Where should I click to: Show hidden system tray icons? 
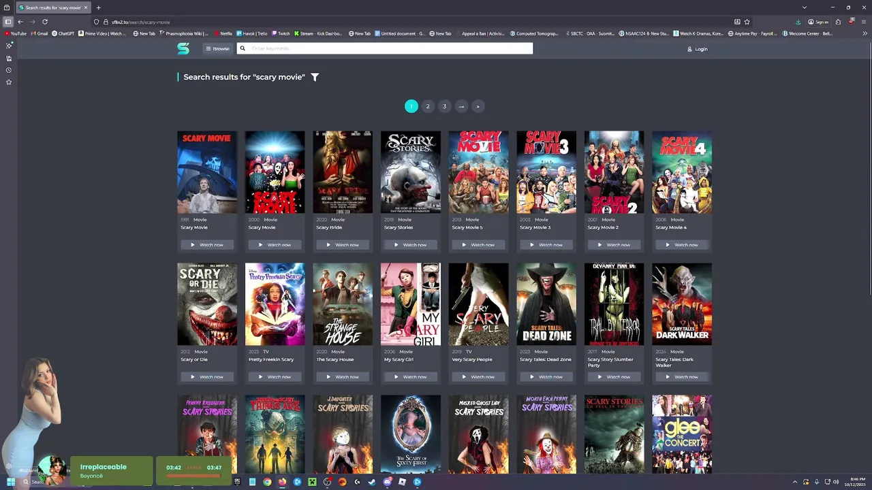[x=794, y=482]
